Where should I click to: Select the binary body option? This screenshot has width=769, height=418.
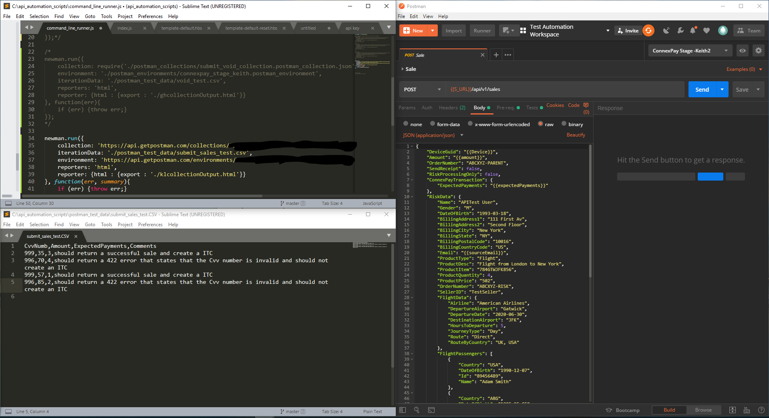click(x=564, y=124)
